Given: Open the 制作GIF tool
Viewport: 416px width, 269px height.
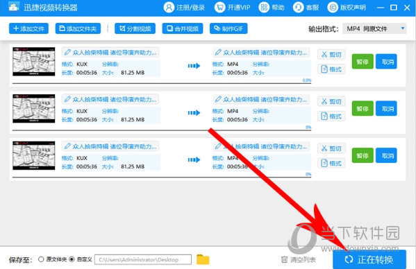Looking at the screenshot, I should pyautogui.click(x=228, y=28).
